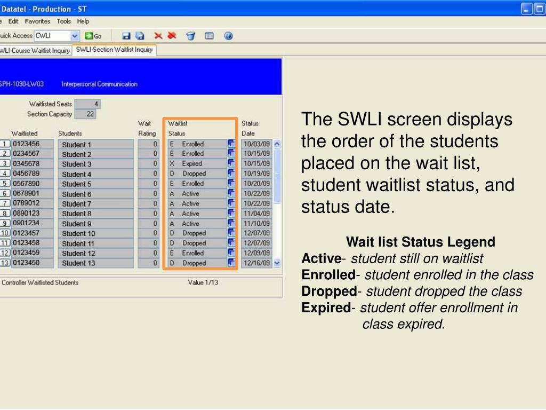Click row number 3 button
The image size is (546, 410).
point(5,163)
